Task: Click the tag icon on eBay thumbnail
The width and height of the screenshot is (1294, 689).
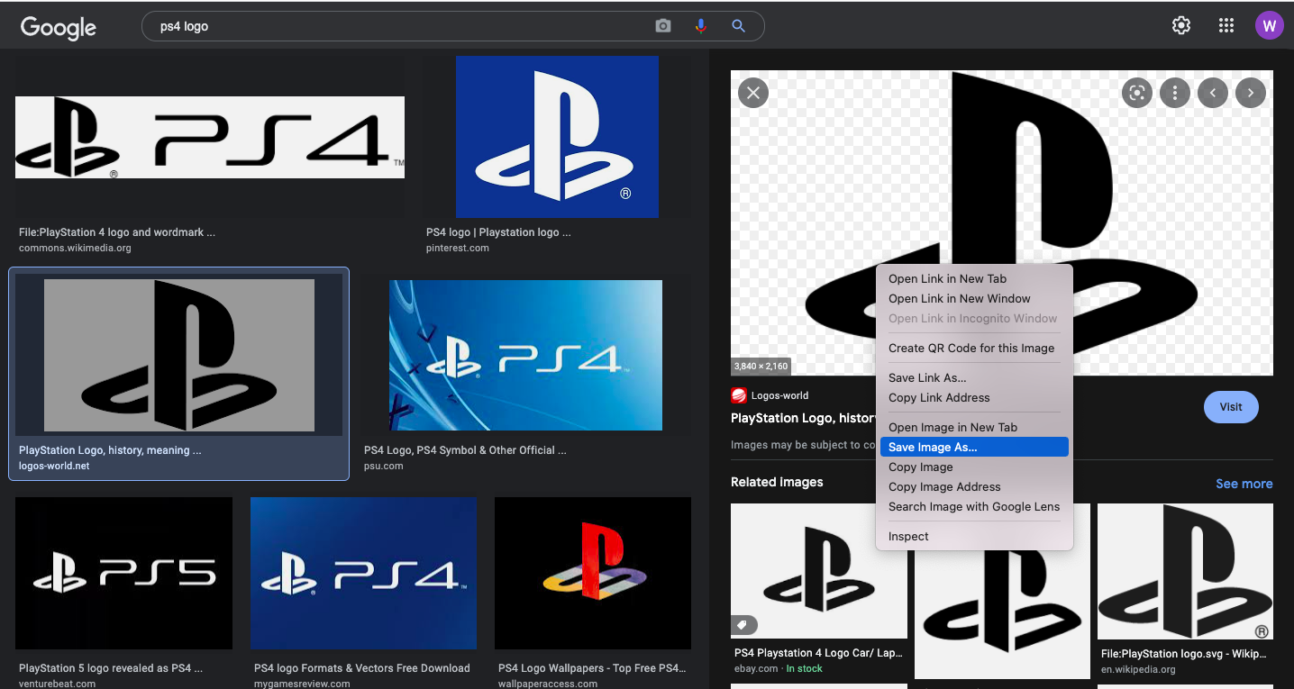Action: [x=743, y=625]
